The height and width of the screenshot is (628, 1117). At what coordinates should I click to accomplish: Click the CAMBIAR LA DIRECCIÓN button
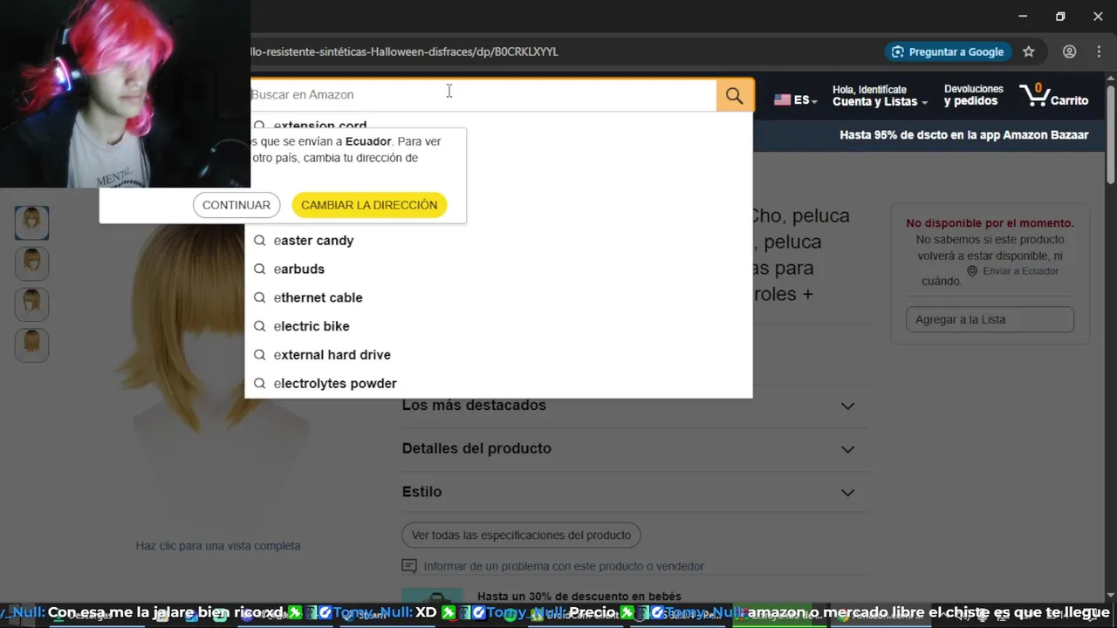(369, 205)
